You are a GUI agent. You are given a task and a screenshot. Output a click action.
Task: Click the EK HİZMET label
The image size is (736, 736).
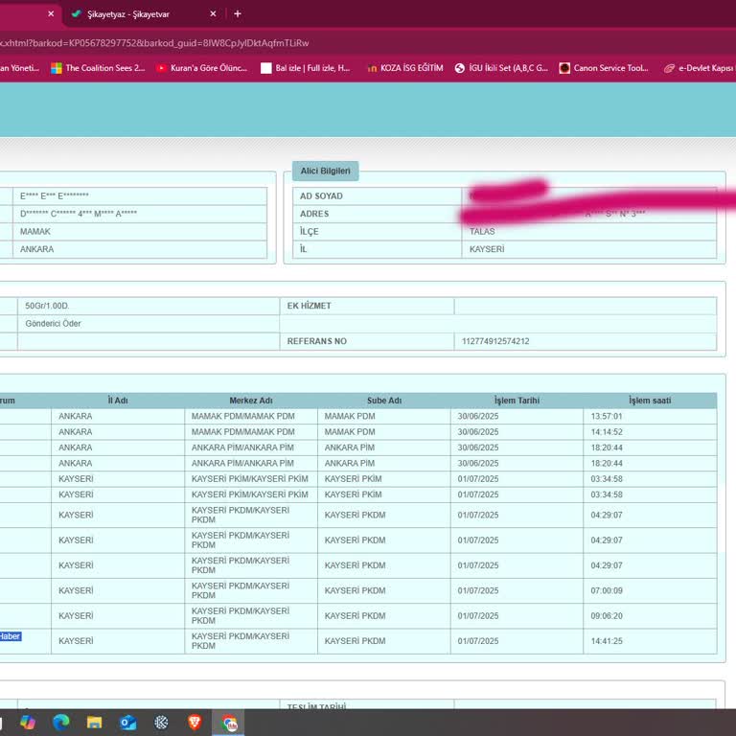[309, 306]
